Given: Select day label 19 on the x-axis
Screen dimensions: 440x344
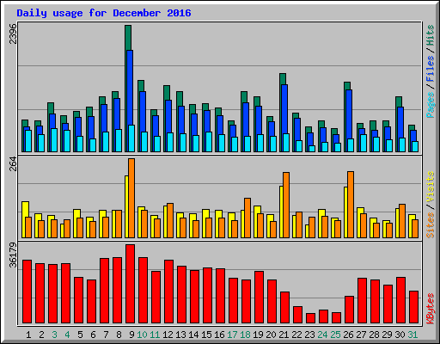Looking at the screenshot, I should click(258, 335).
